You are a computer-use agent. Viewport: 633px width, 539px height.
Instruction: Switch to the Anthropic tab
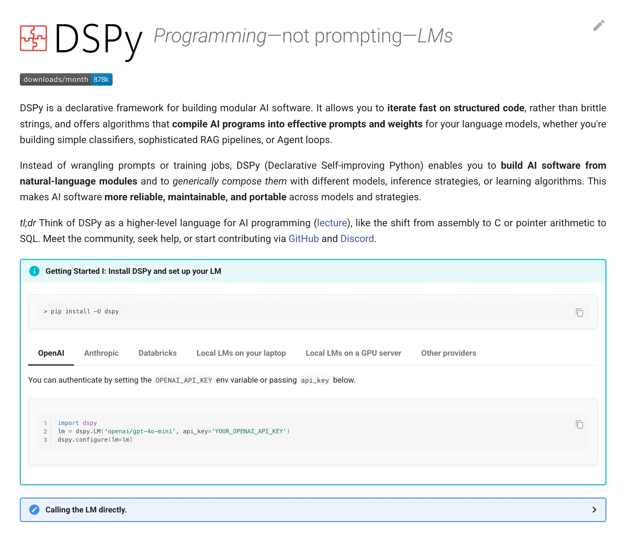coord(101,353)
